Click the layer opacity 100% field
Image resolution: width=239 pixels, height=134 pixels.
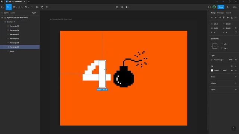231,60
